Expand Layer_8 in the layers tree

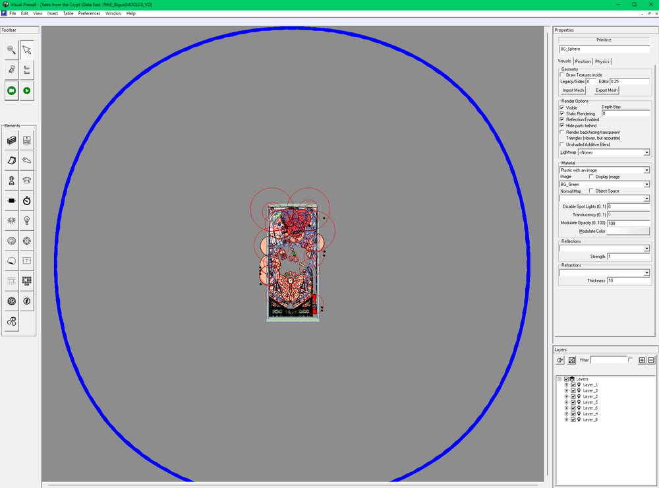click(x=566, y=420)
